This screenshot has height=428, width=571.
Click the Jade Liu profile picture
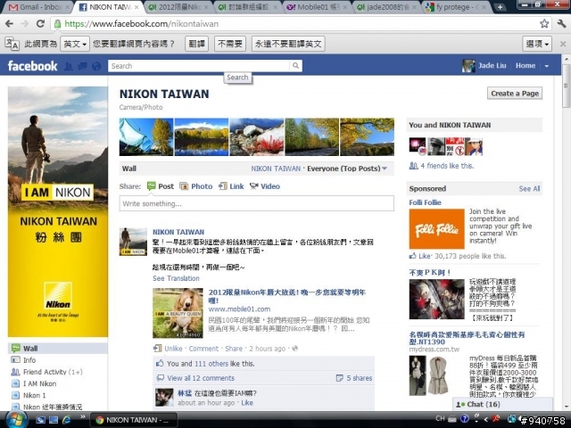click(x=468, y=66)
